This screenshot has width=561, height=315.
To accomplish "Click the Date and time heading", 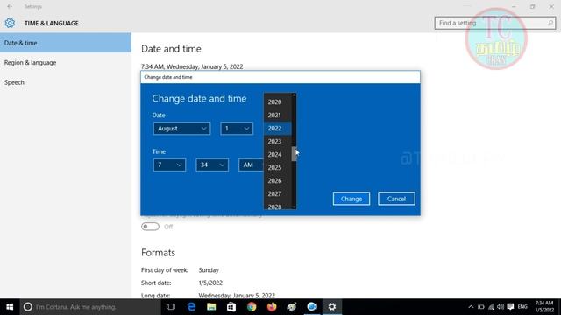I will (x=171, y=49).
